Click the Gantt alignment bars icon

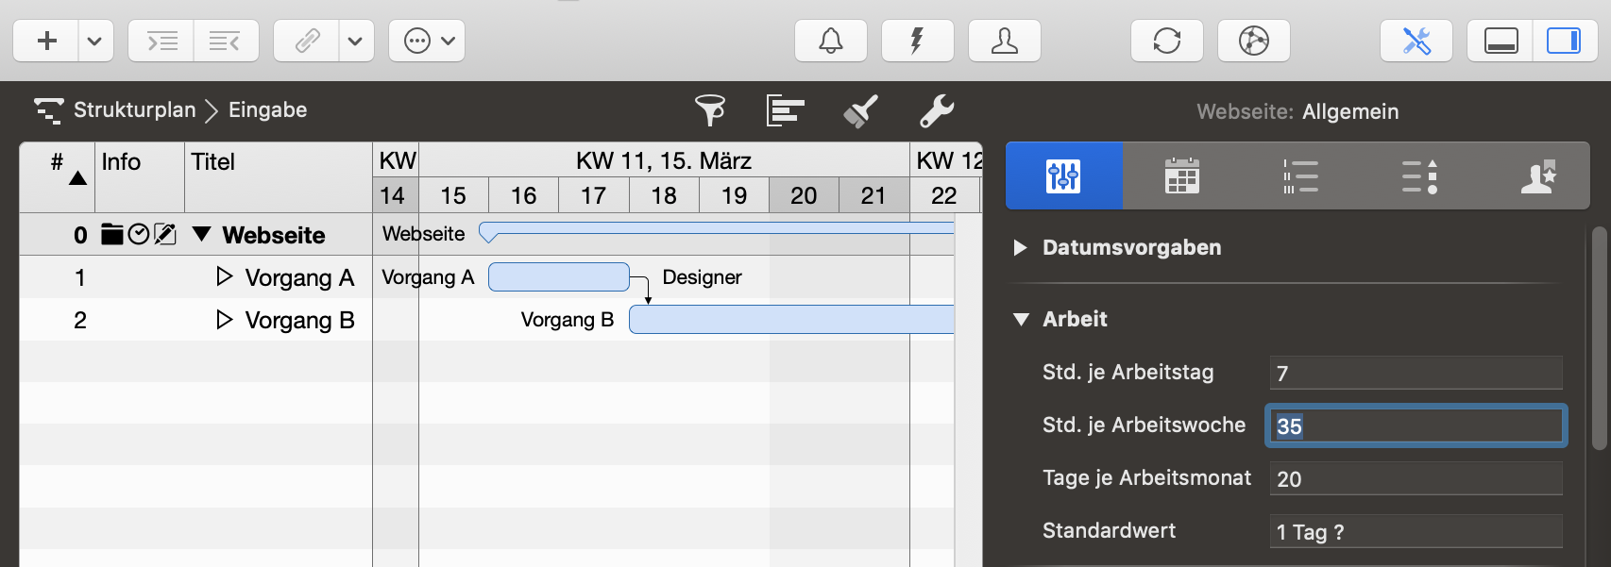pyautogui.click(x=785, y=110)
